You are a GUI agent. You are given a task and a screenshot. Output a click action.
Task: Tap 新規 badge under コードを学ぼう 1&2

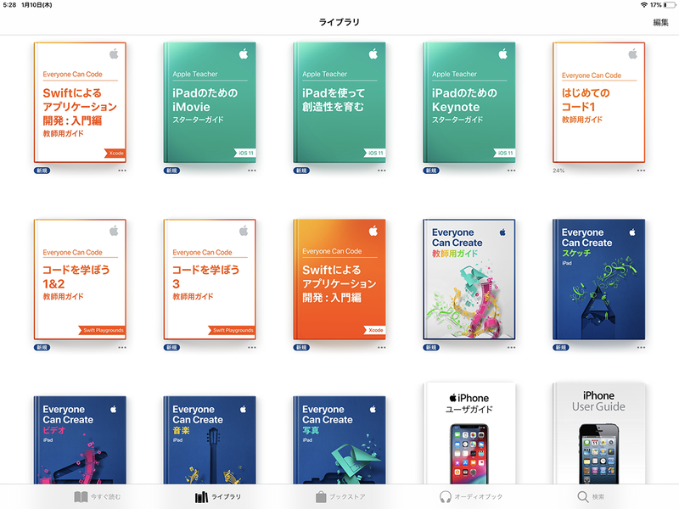point(42,348)
